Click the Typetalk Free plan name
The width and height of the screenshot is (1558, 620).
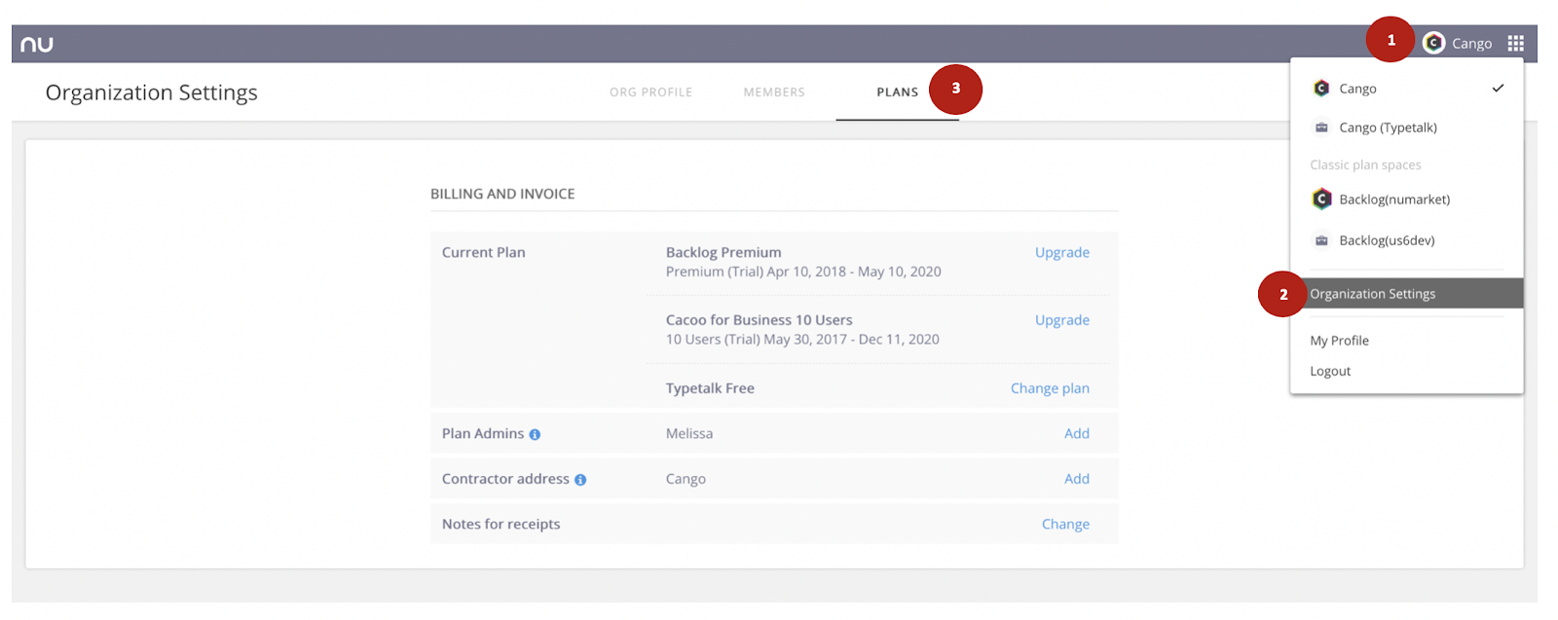pyautogui.click(x=710, y=388)
